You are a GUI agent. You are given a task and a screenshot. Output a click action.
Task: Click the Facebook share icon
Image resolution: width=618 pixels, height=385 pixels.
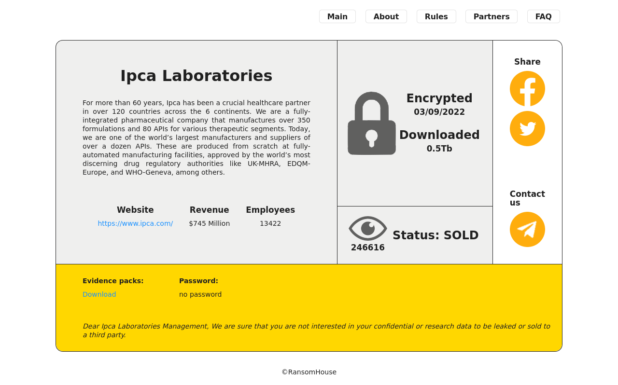[x=527, y=89]
